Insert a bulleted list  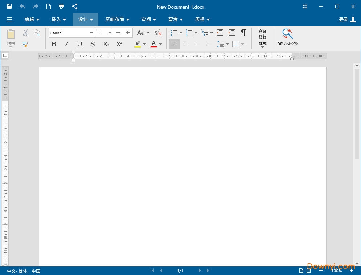(174, 33)
